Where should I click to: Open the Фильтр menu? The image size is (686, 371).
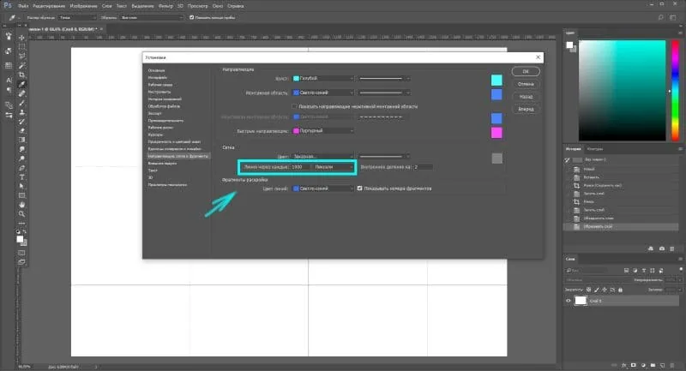pos(165,6)
